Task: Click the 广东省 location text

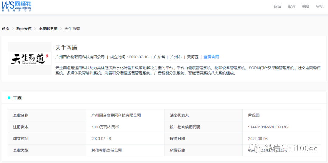Action: tap(159, 57)
